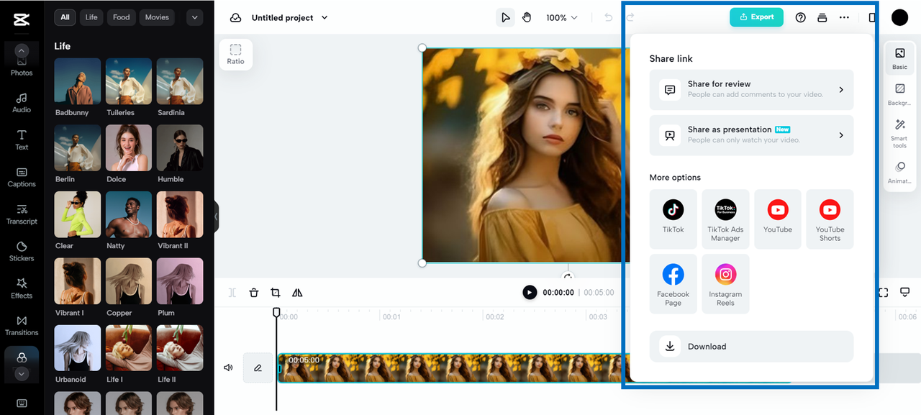The width and height of the screenshot is (921, 415).
Task: Open the Background panel on the right
Action: (899, 94)
